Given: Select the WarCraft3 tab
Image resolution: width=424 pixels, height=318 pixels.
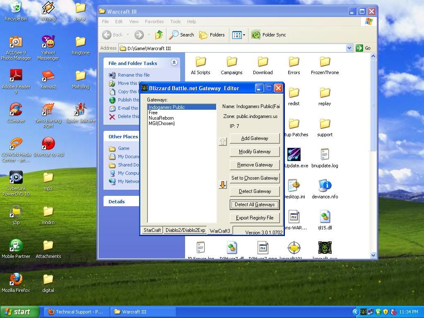Looking at the screenshot, I should (220, 231).
